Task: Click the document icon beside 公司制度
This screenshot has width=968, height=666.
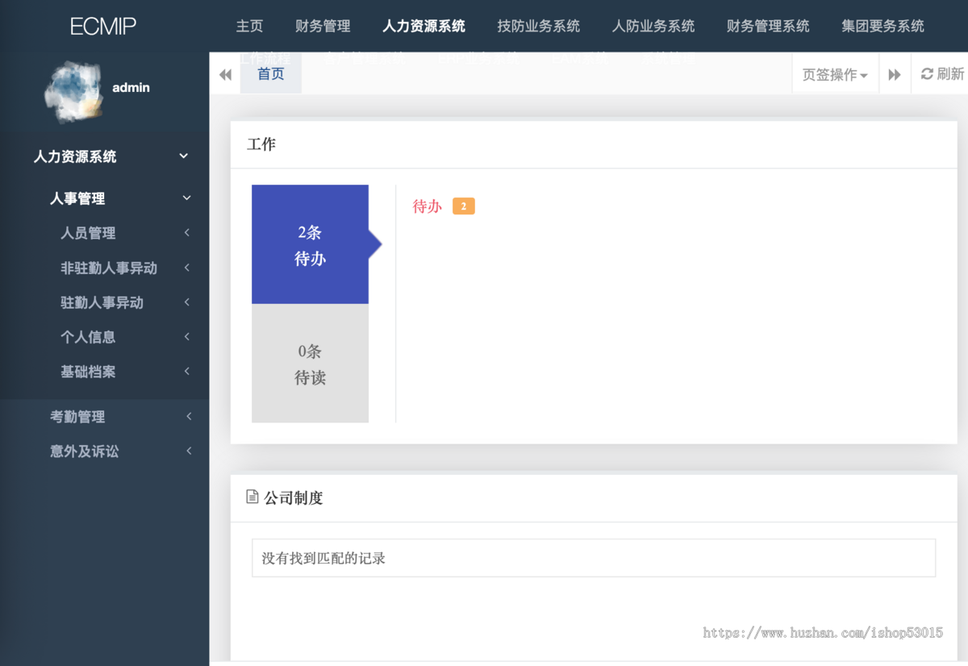Action: 252,497
